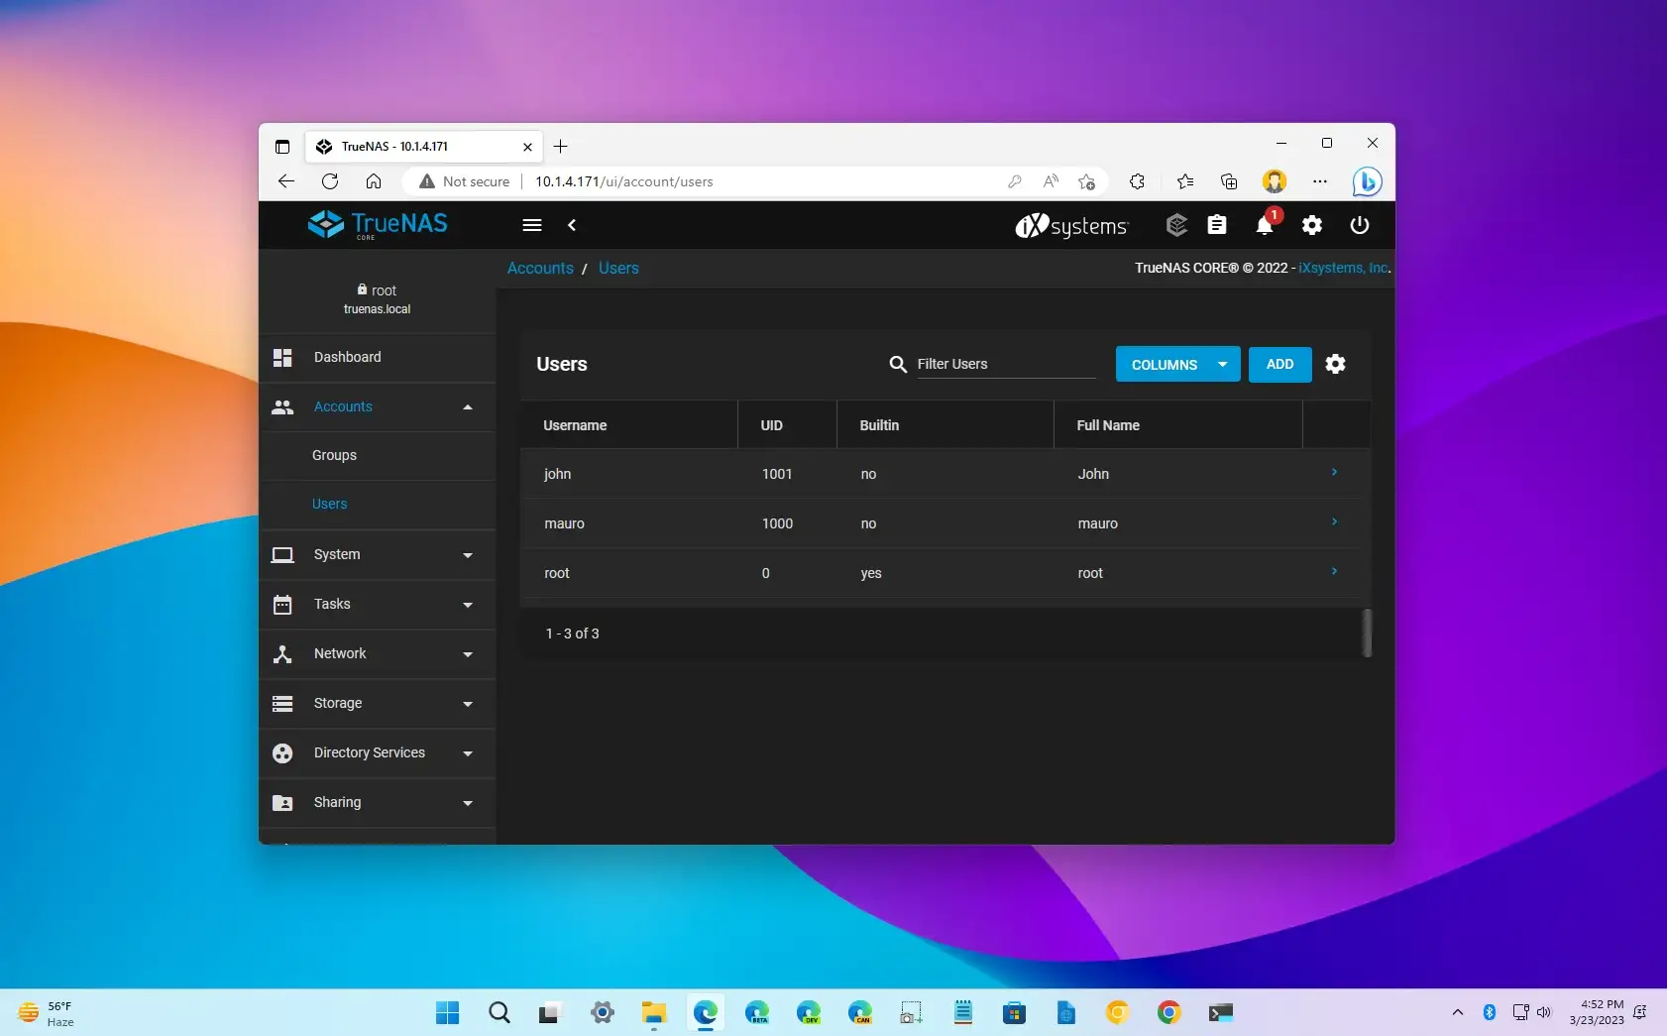
Task: Toggle the hamburger sidebar menu
Action: [532, 225]
